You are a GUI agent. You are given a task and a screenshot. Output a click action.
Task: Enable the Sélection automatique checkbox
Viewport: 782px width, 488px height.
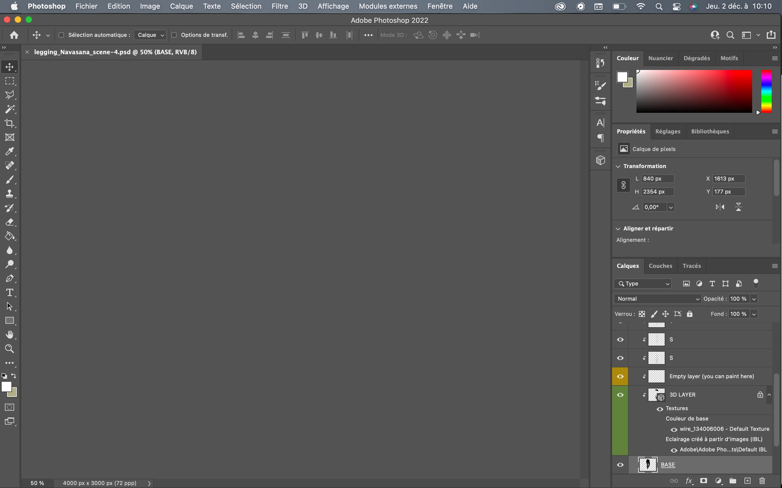pos(61,35)
